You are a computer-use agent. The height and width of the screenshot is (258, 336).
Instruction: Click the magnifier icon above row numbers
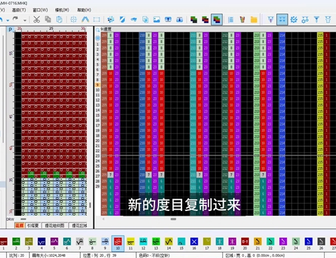pos(97,30)
